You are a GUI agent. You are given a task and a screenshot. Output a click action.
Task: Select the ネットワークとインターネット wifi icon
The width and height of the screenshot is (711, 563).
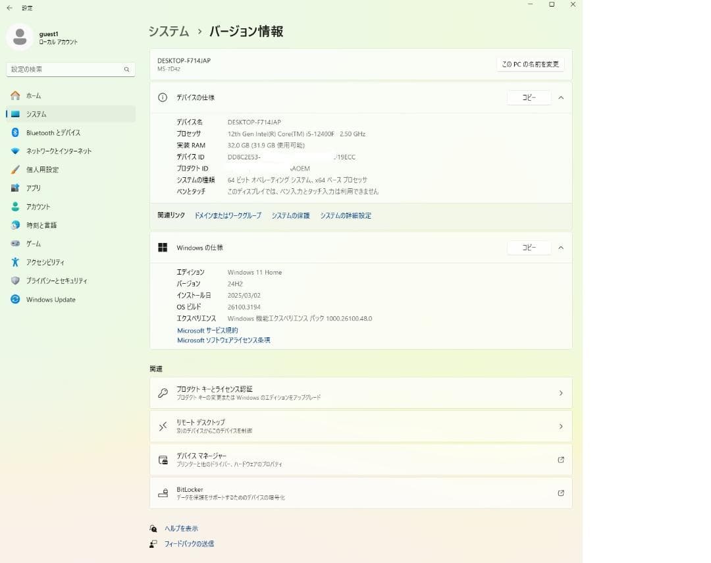click(15, 151)
